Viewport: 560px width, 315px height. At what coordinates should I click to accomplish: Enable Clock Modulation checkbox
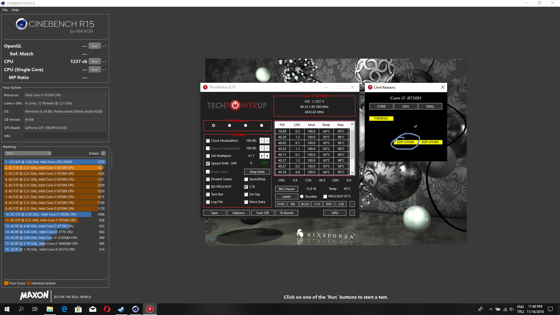208,141
